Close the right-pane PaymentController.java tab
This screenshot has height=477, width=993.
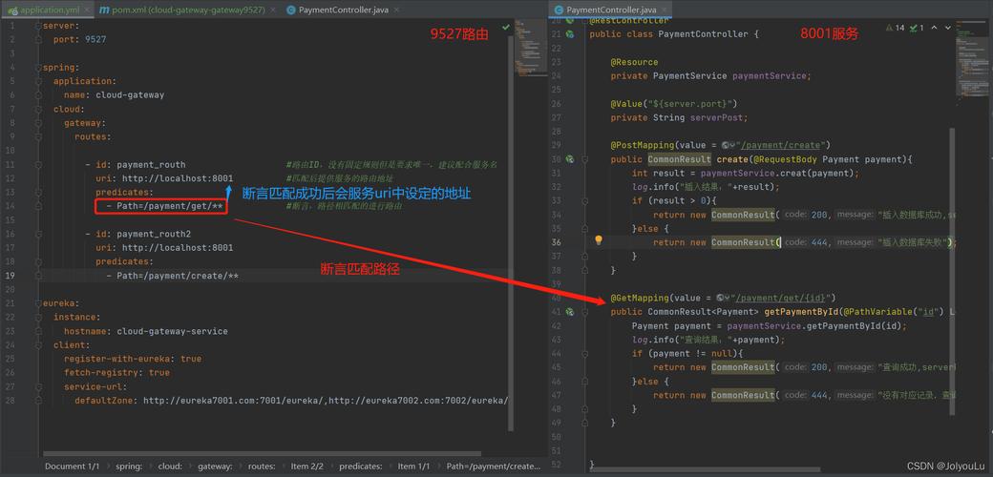click(x=665, y=10)
